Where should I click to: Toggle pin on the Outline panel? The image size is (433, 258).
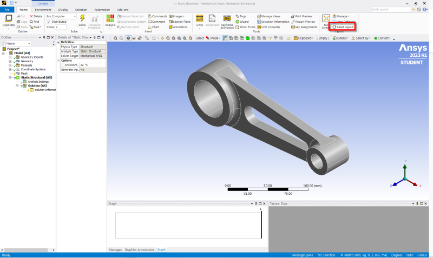click(44, 37)
